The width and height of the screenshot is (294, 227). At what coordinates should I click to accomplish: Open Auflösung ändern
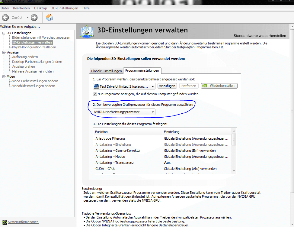(25, 57)
